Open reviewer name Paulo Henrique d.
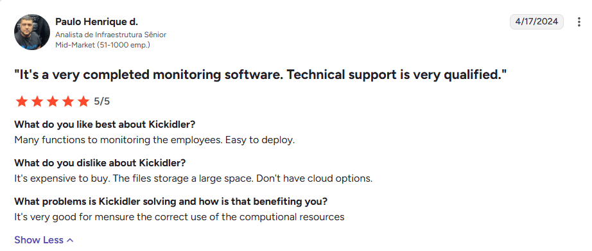Screen dimensions: 592x251 pos(97,22)
